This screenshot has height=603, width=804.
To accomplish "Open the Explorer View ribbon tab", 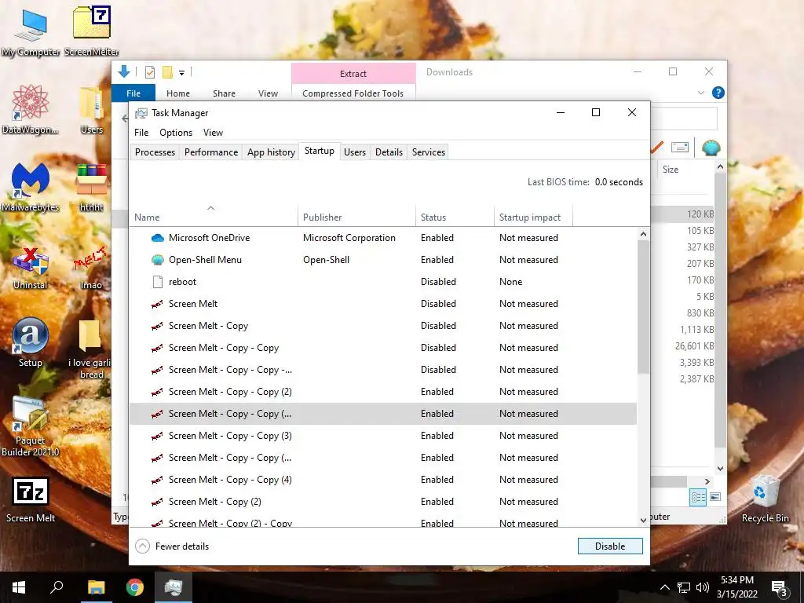I will [269, 93].
